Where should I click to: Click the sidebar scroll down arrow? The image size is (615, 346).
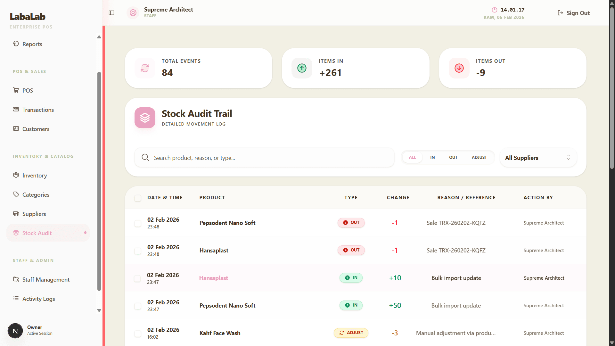click(x=99, y=310)
